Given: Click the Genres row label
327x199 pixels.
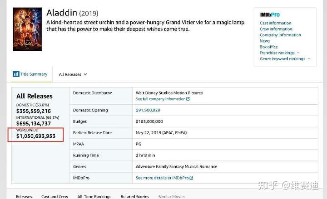Looking at the screenshot, I should tap(79, 166).
